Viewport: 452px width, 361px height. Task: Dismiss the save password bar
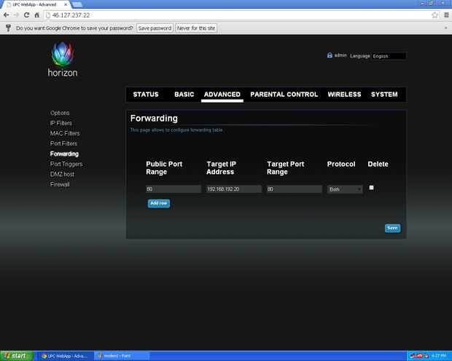[x=445, y=28]
